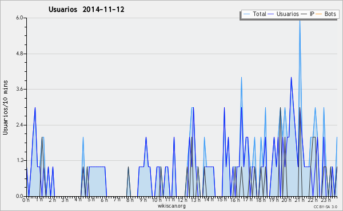Click the y-axis value '2.4'
The height and width of the screenshot is (211, 343).
click(x=19, y=125)
